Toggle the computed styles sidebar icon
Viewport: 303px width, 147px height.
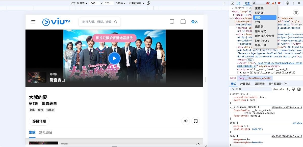click(299, 89)
